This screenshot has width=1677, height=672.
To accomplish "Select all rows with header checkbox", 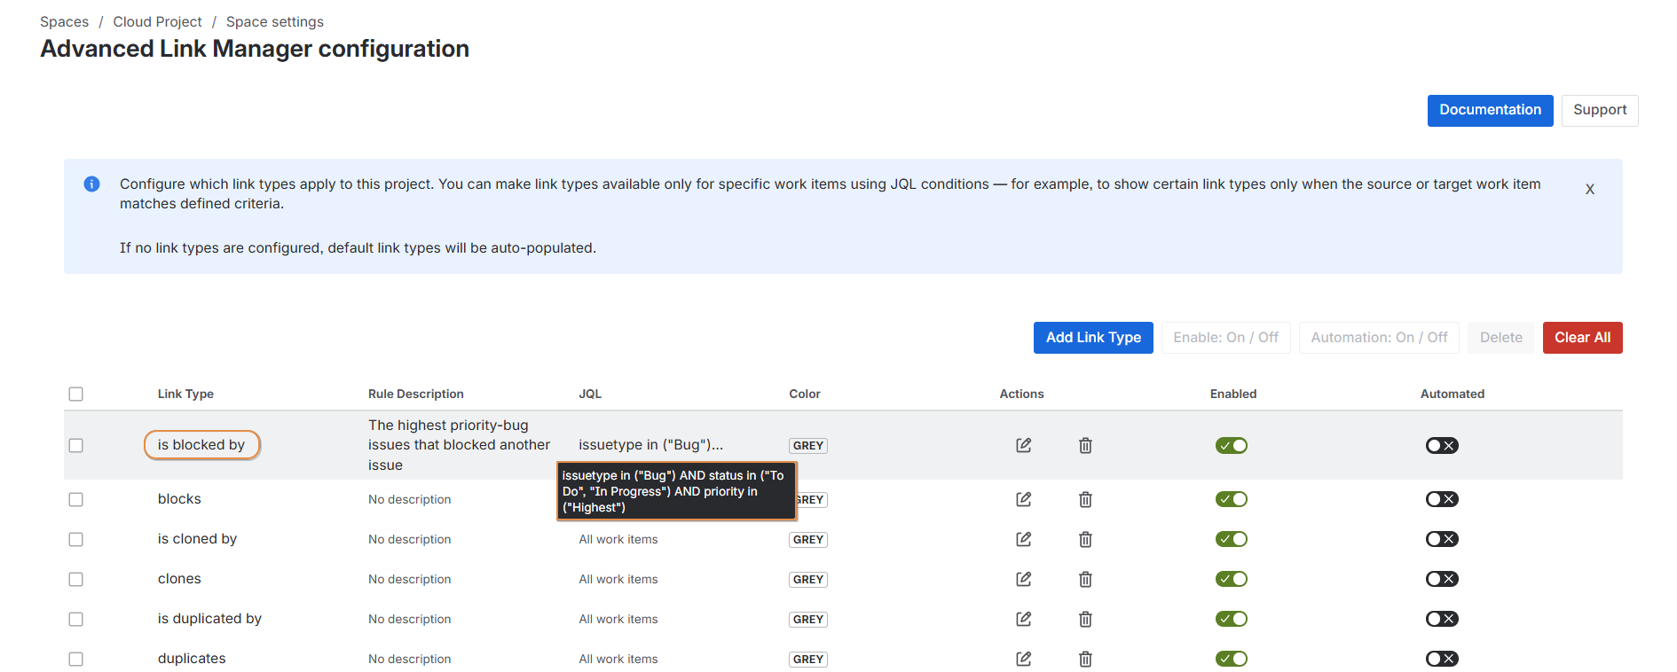I will pos(76,394).
